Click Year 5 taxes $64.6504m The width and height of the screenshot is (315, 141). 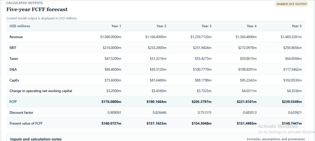tap(293, 59)
